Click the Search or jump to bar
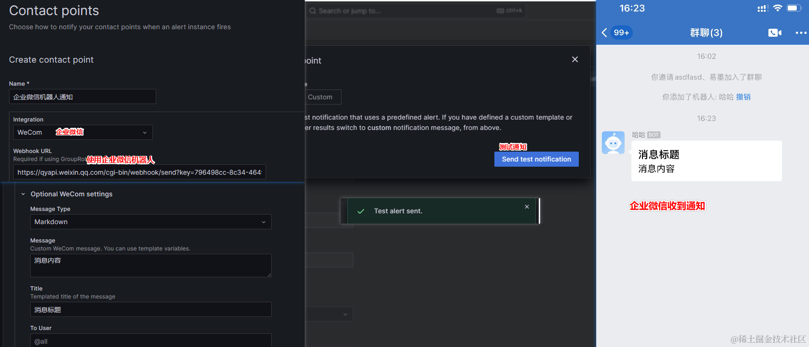The image size is (809, 347). 416,11
